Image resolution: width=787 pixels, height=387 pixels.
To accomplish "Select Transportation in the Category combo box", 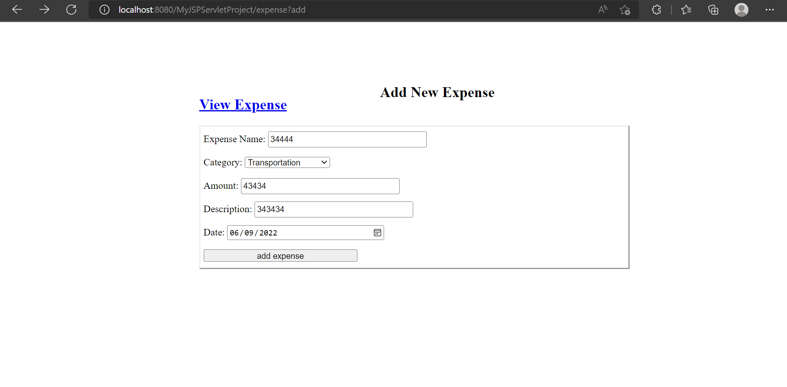I will [287, 162].
